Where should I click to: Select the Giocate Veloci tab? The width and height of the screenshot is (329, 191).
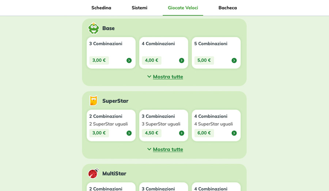coord(183,8)
